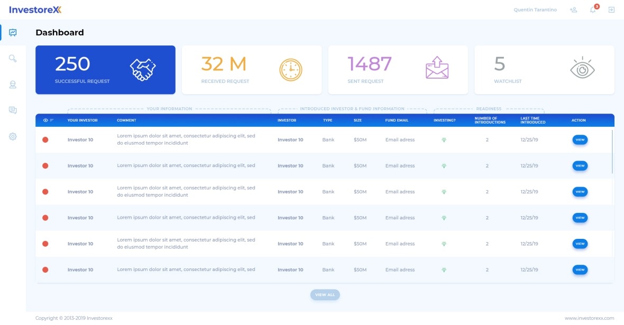
Task: Open the search icon in sidebar
Action: pos(13,58)
